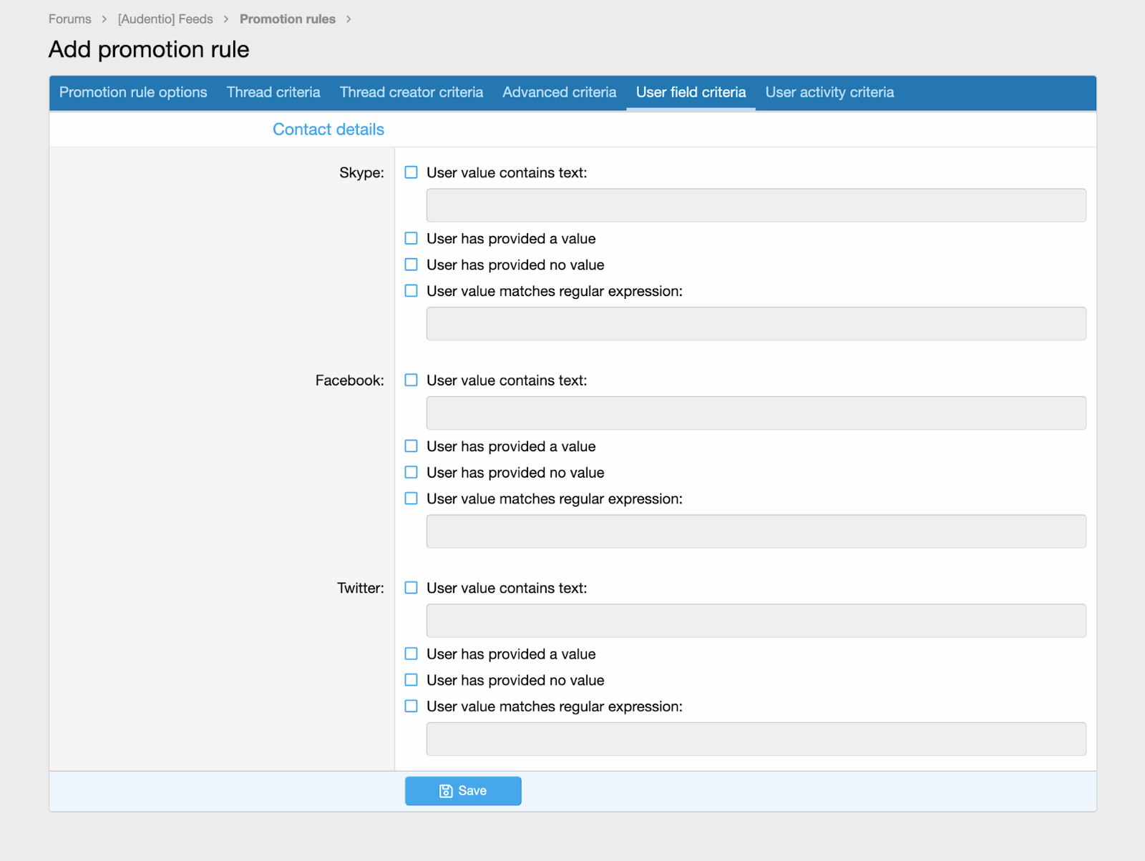This screenshot has width=1145, height=861.
Task: Enable Twitter 'User value matches regular expression'
Action: click(x=411, y=707)
